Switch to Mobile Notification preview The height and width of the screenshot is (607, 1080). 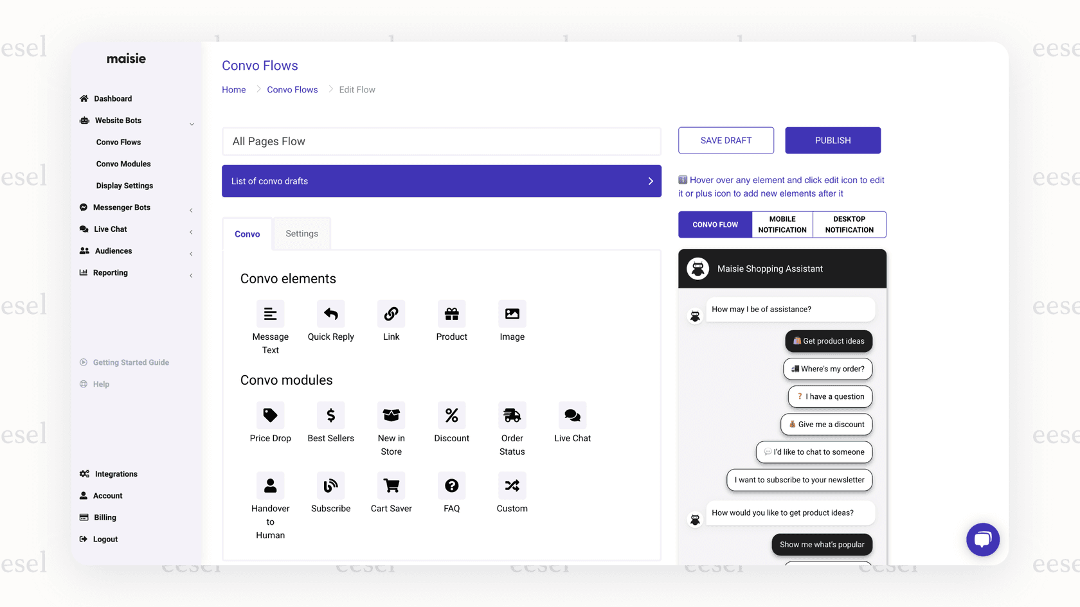coord(782,224)
